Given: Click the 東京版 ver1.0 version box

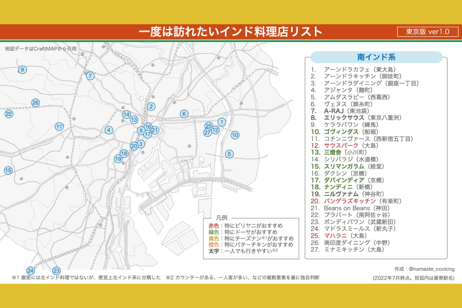Looking at the screenshot, I should click(428, 32).
